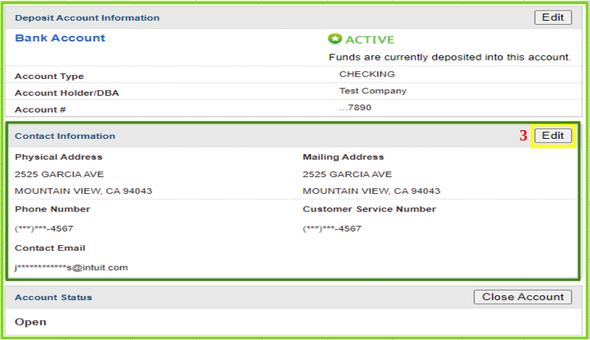Click the masked intuit.com contact email

coord(71,267)
